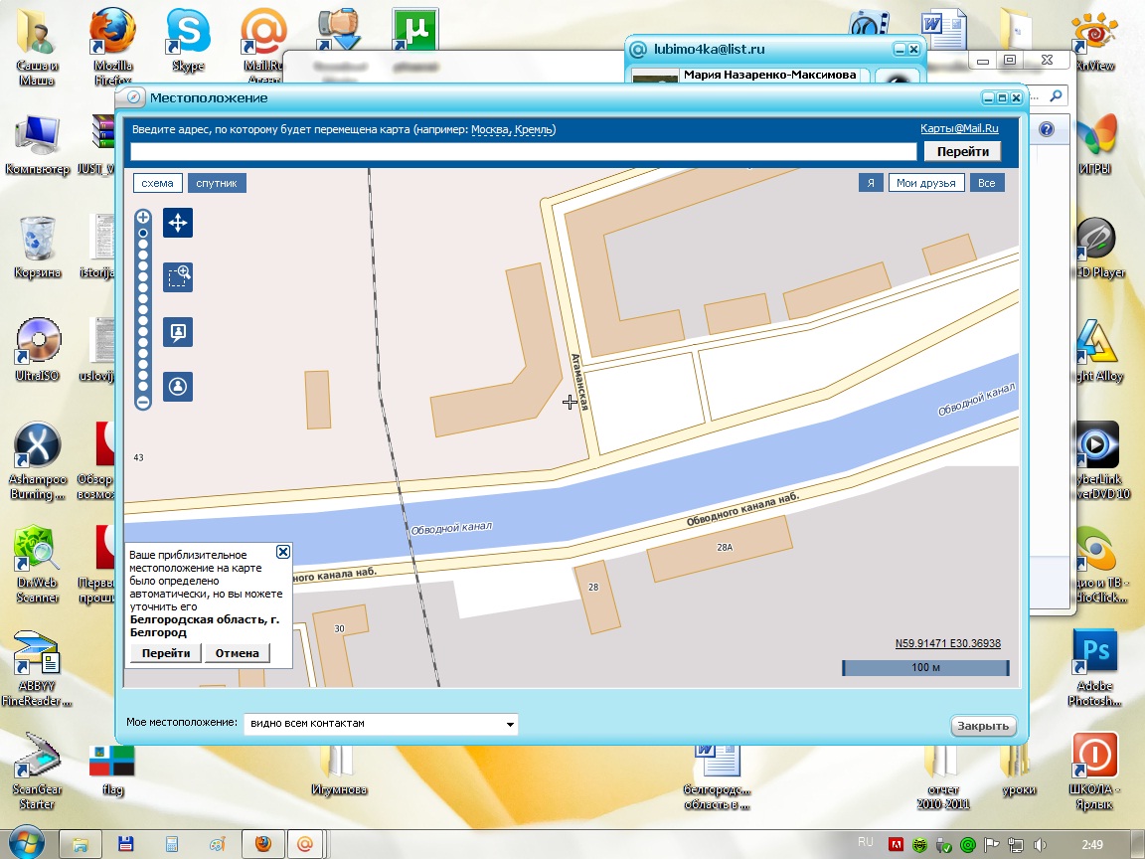Switch map to схема view

(x=158, y=183)
